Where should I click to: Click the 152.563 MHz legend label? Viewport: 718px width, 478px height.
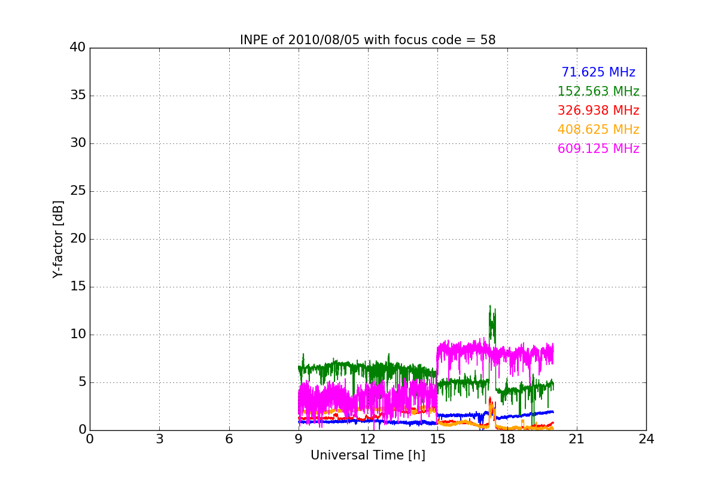tap(598, 91)
